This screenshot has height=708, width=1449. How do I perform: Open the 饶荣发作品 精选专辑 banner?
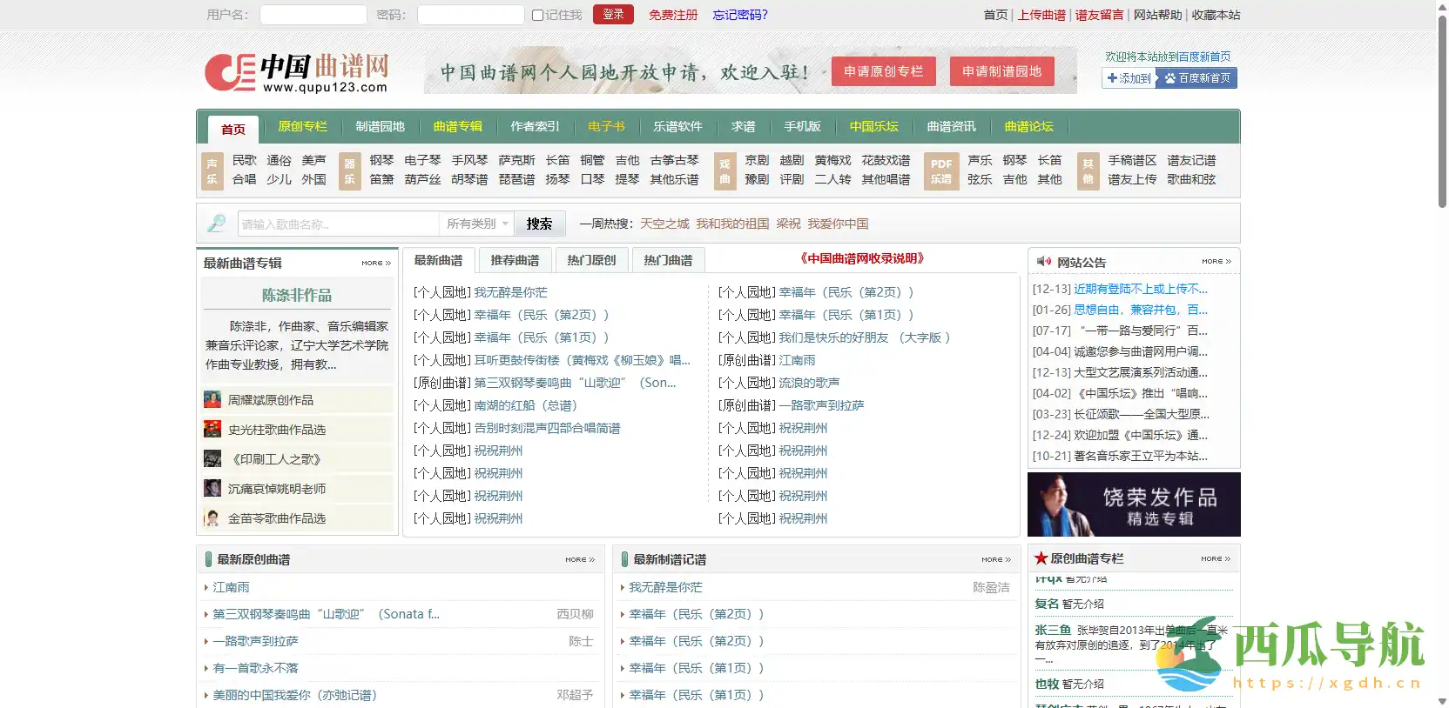tap(1133, 504)
